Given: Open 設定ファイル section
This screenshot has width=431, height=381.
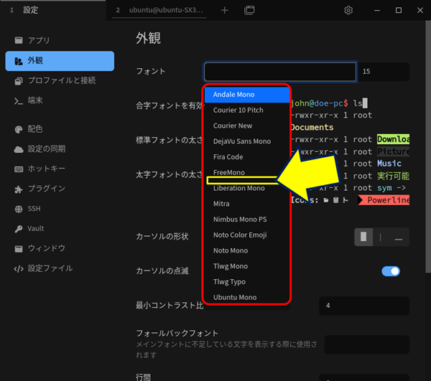Looking at the screenshot, I should point(60,268).
